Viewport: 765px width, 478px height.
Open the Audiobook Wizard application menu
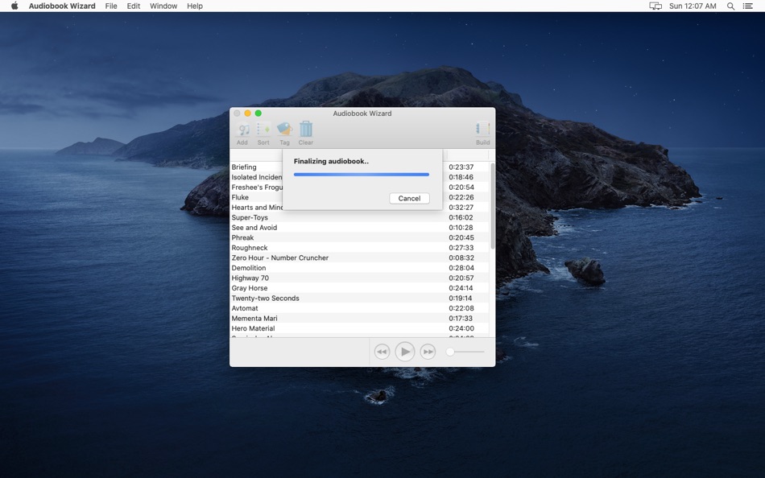pyautogui.click(x=62, y=6)
